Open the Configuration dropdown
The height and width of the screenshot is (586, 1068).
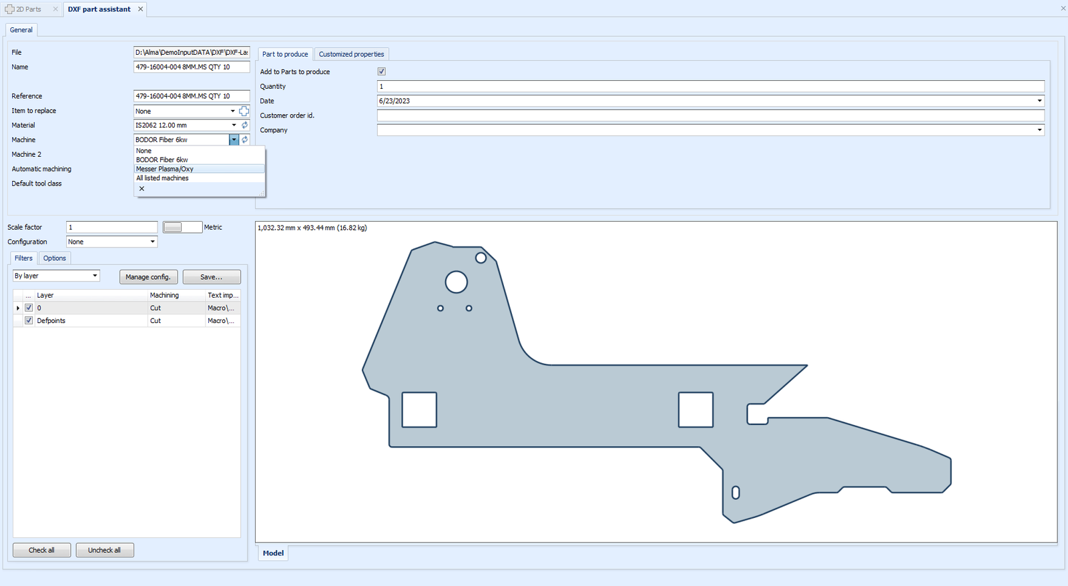click(x=152, y=242)
